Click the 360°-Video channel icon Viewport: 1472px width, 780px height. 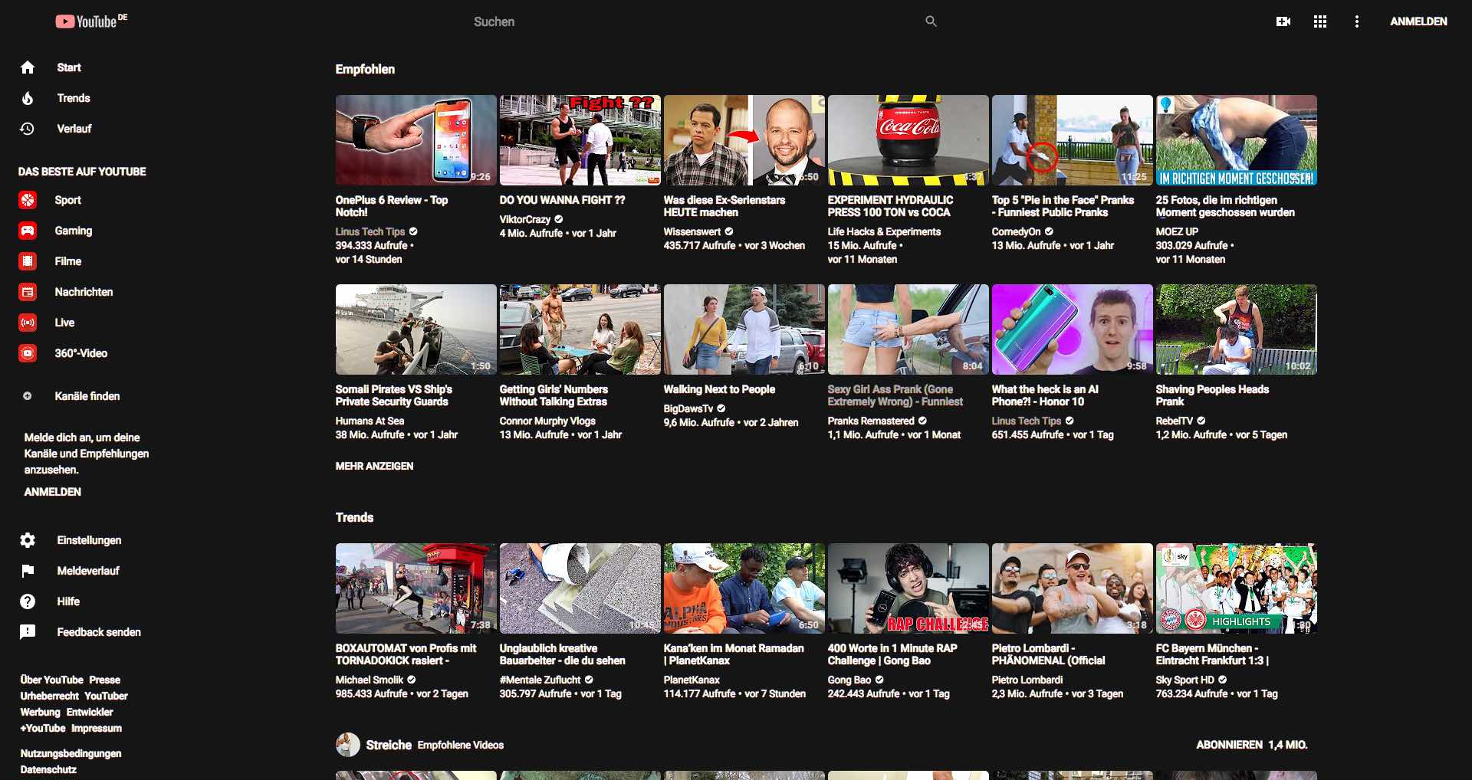point(28,353)
